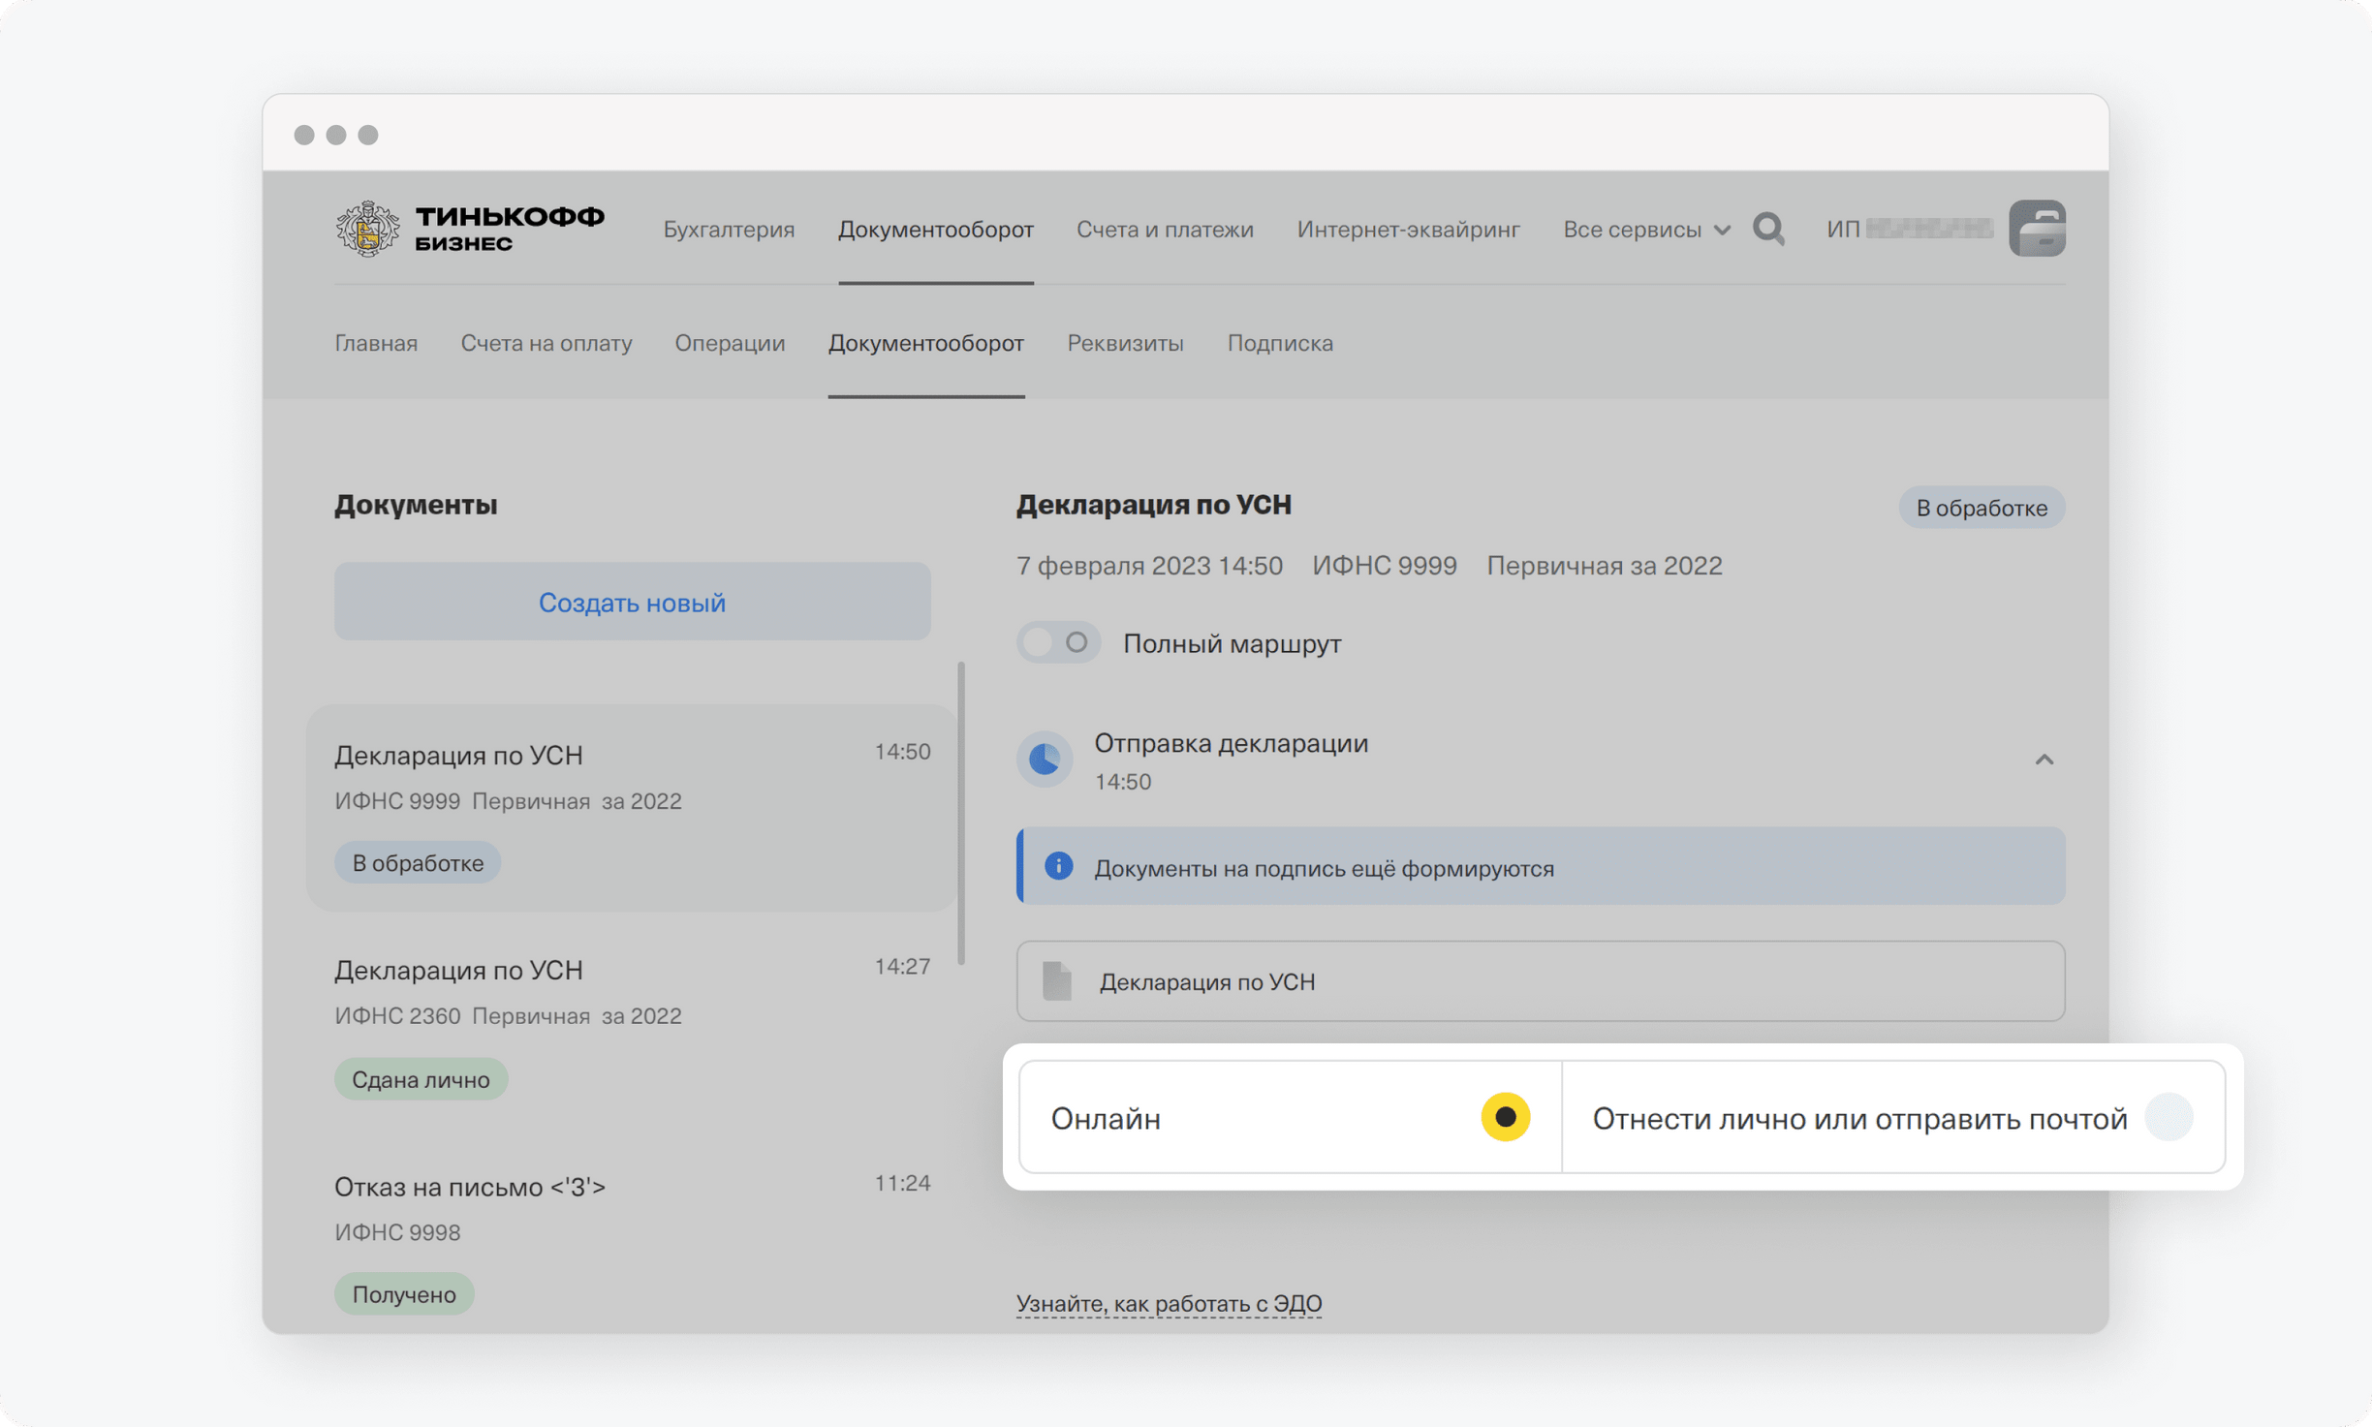This screenshot has width=2372, height=1427.
Task: Switch to the Бухгалтерия section
Action: coord(729,229)
